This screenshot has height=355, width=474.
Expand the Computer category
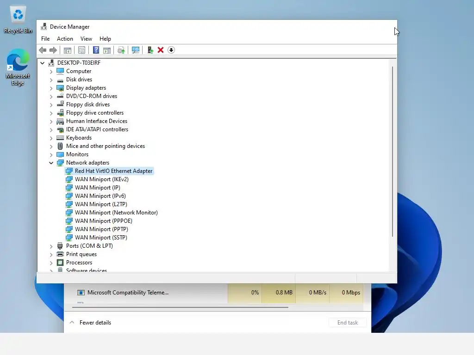[x=51, y=72]
